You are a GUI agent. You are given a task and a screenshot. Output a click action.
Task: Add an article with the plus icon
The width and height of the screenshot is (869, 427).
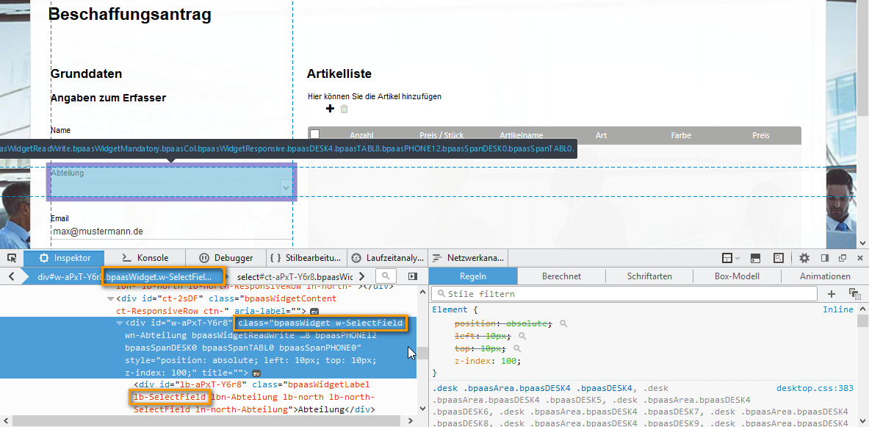[330, 109]
